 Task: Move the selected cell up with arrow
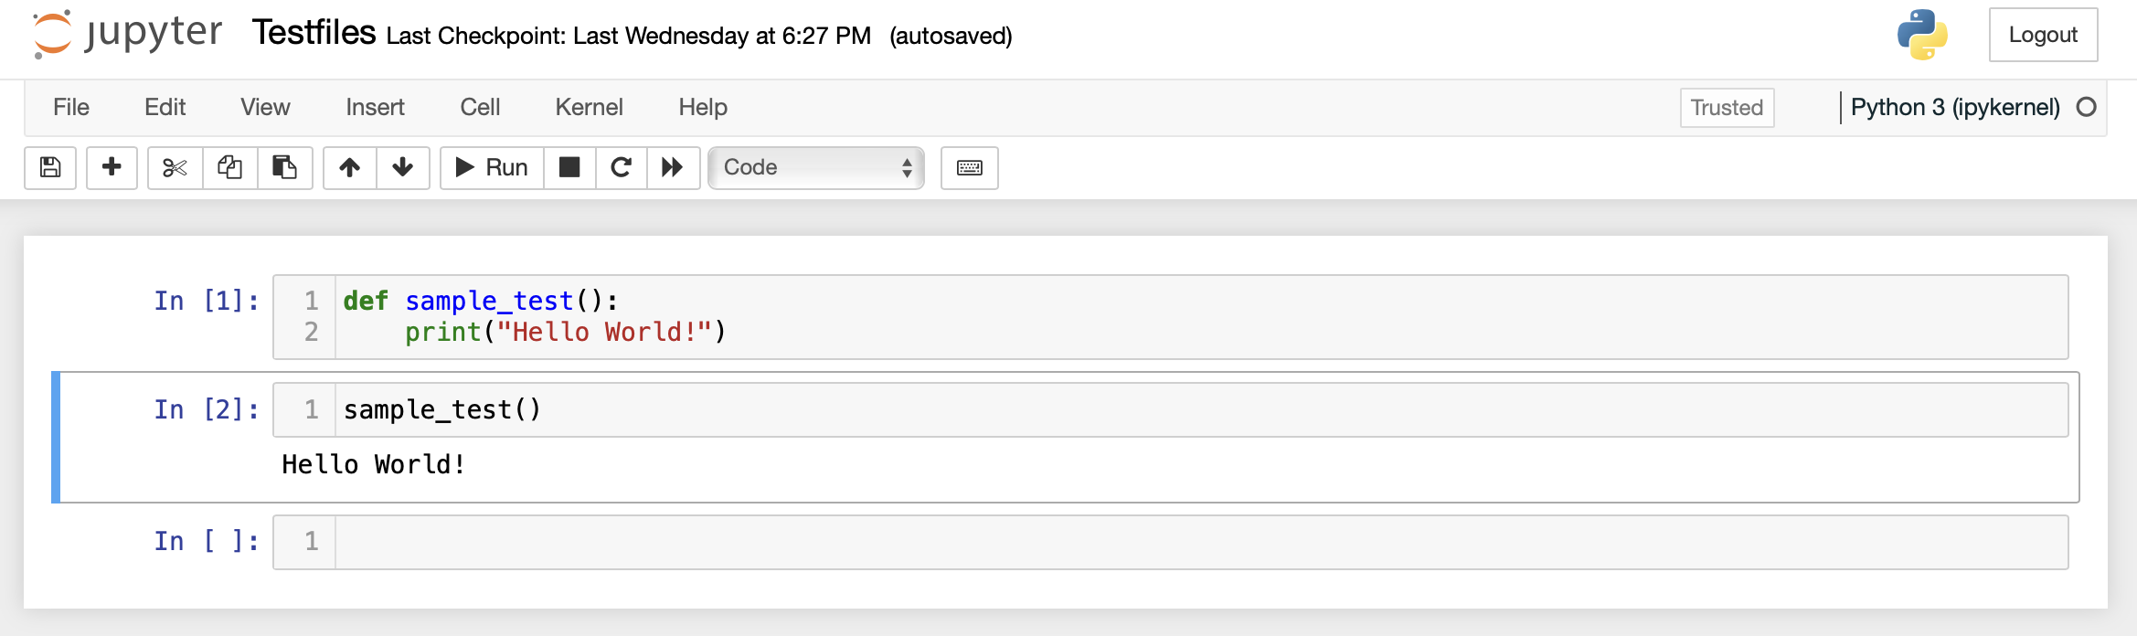pos(350,167)
